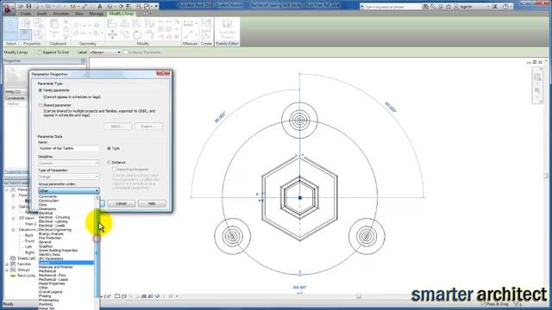This screenshot has height=310, width=552.
Task: Expand the Families node in project browser
Action: click(x=7, y=264)
